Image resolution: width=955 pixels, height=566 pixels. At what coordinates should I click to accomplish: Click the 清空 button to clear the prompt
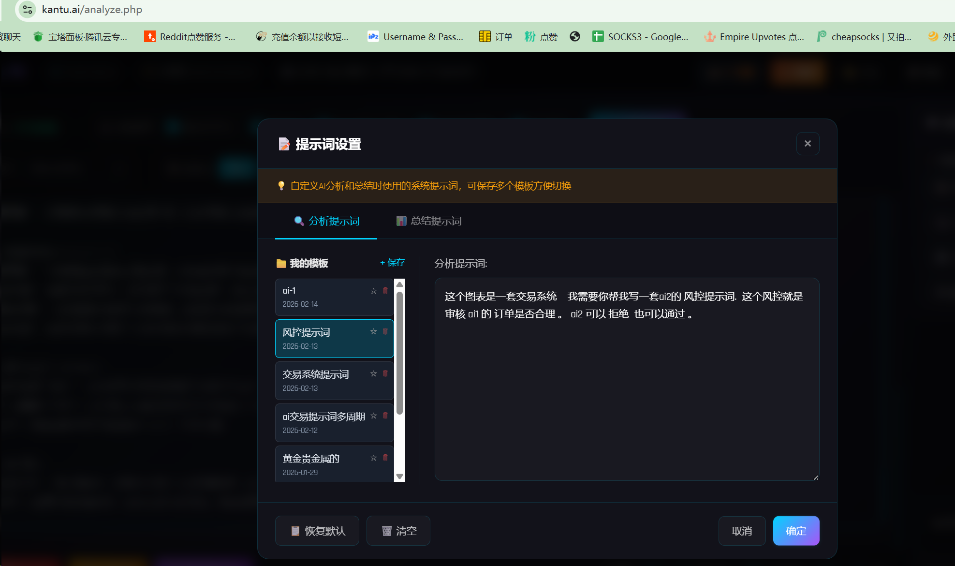point(398,531)
